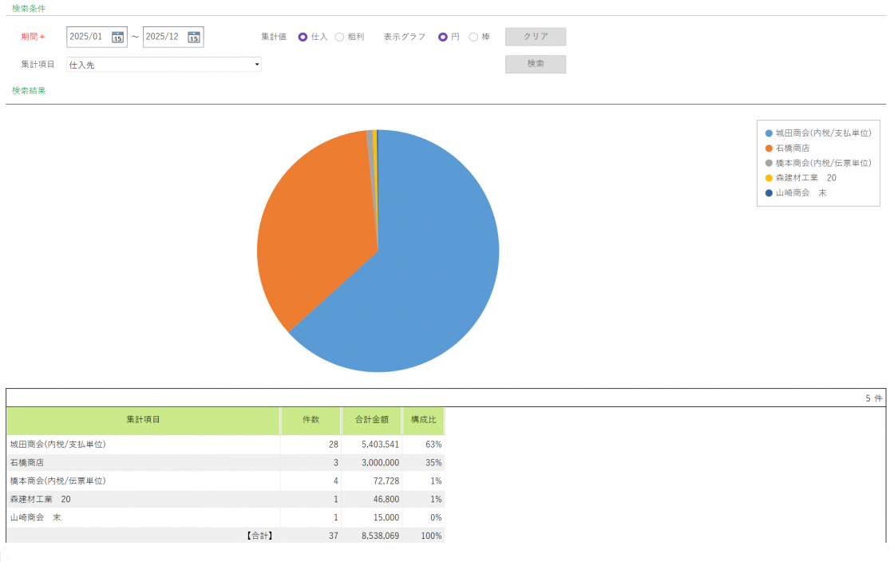Click the end period date field 2025/12
Image resolution: width=894 pixels, height=562 pixels.
tap(164, 37)
